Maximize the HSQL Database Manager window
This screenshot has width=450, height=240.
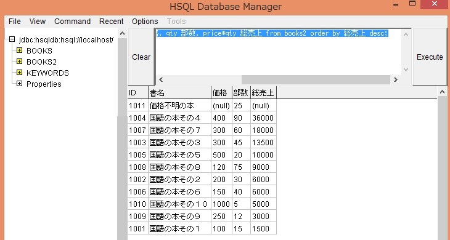[412, 4]
